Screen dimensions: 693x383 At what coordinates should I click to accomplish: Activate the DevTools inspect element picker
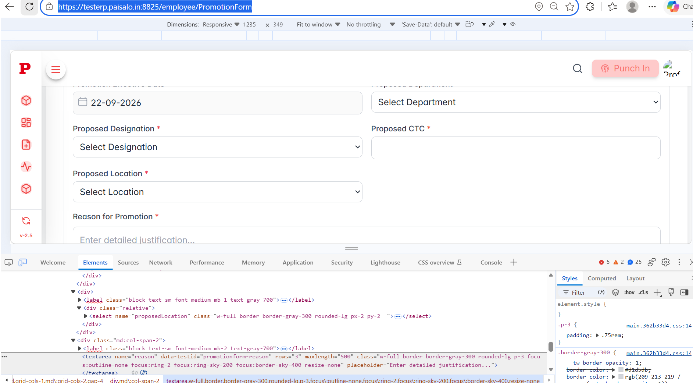point(8,262)
